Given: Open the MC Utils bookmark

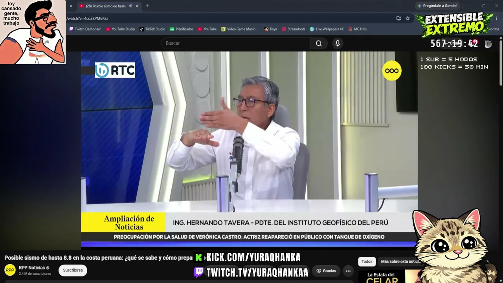Looking at the screenshot, I should (357, 29).
